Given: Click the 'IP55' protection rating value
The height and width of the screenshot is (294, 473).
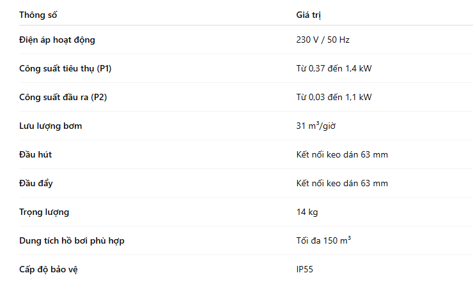Looking at the screenshot, I should (x=305, y=269).
